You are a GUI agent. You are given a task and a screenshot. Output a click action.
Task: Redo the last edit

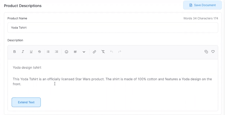[120, 52]
